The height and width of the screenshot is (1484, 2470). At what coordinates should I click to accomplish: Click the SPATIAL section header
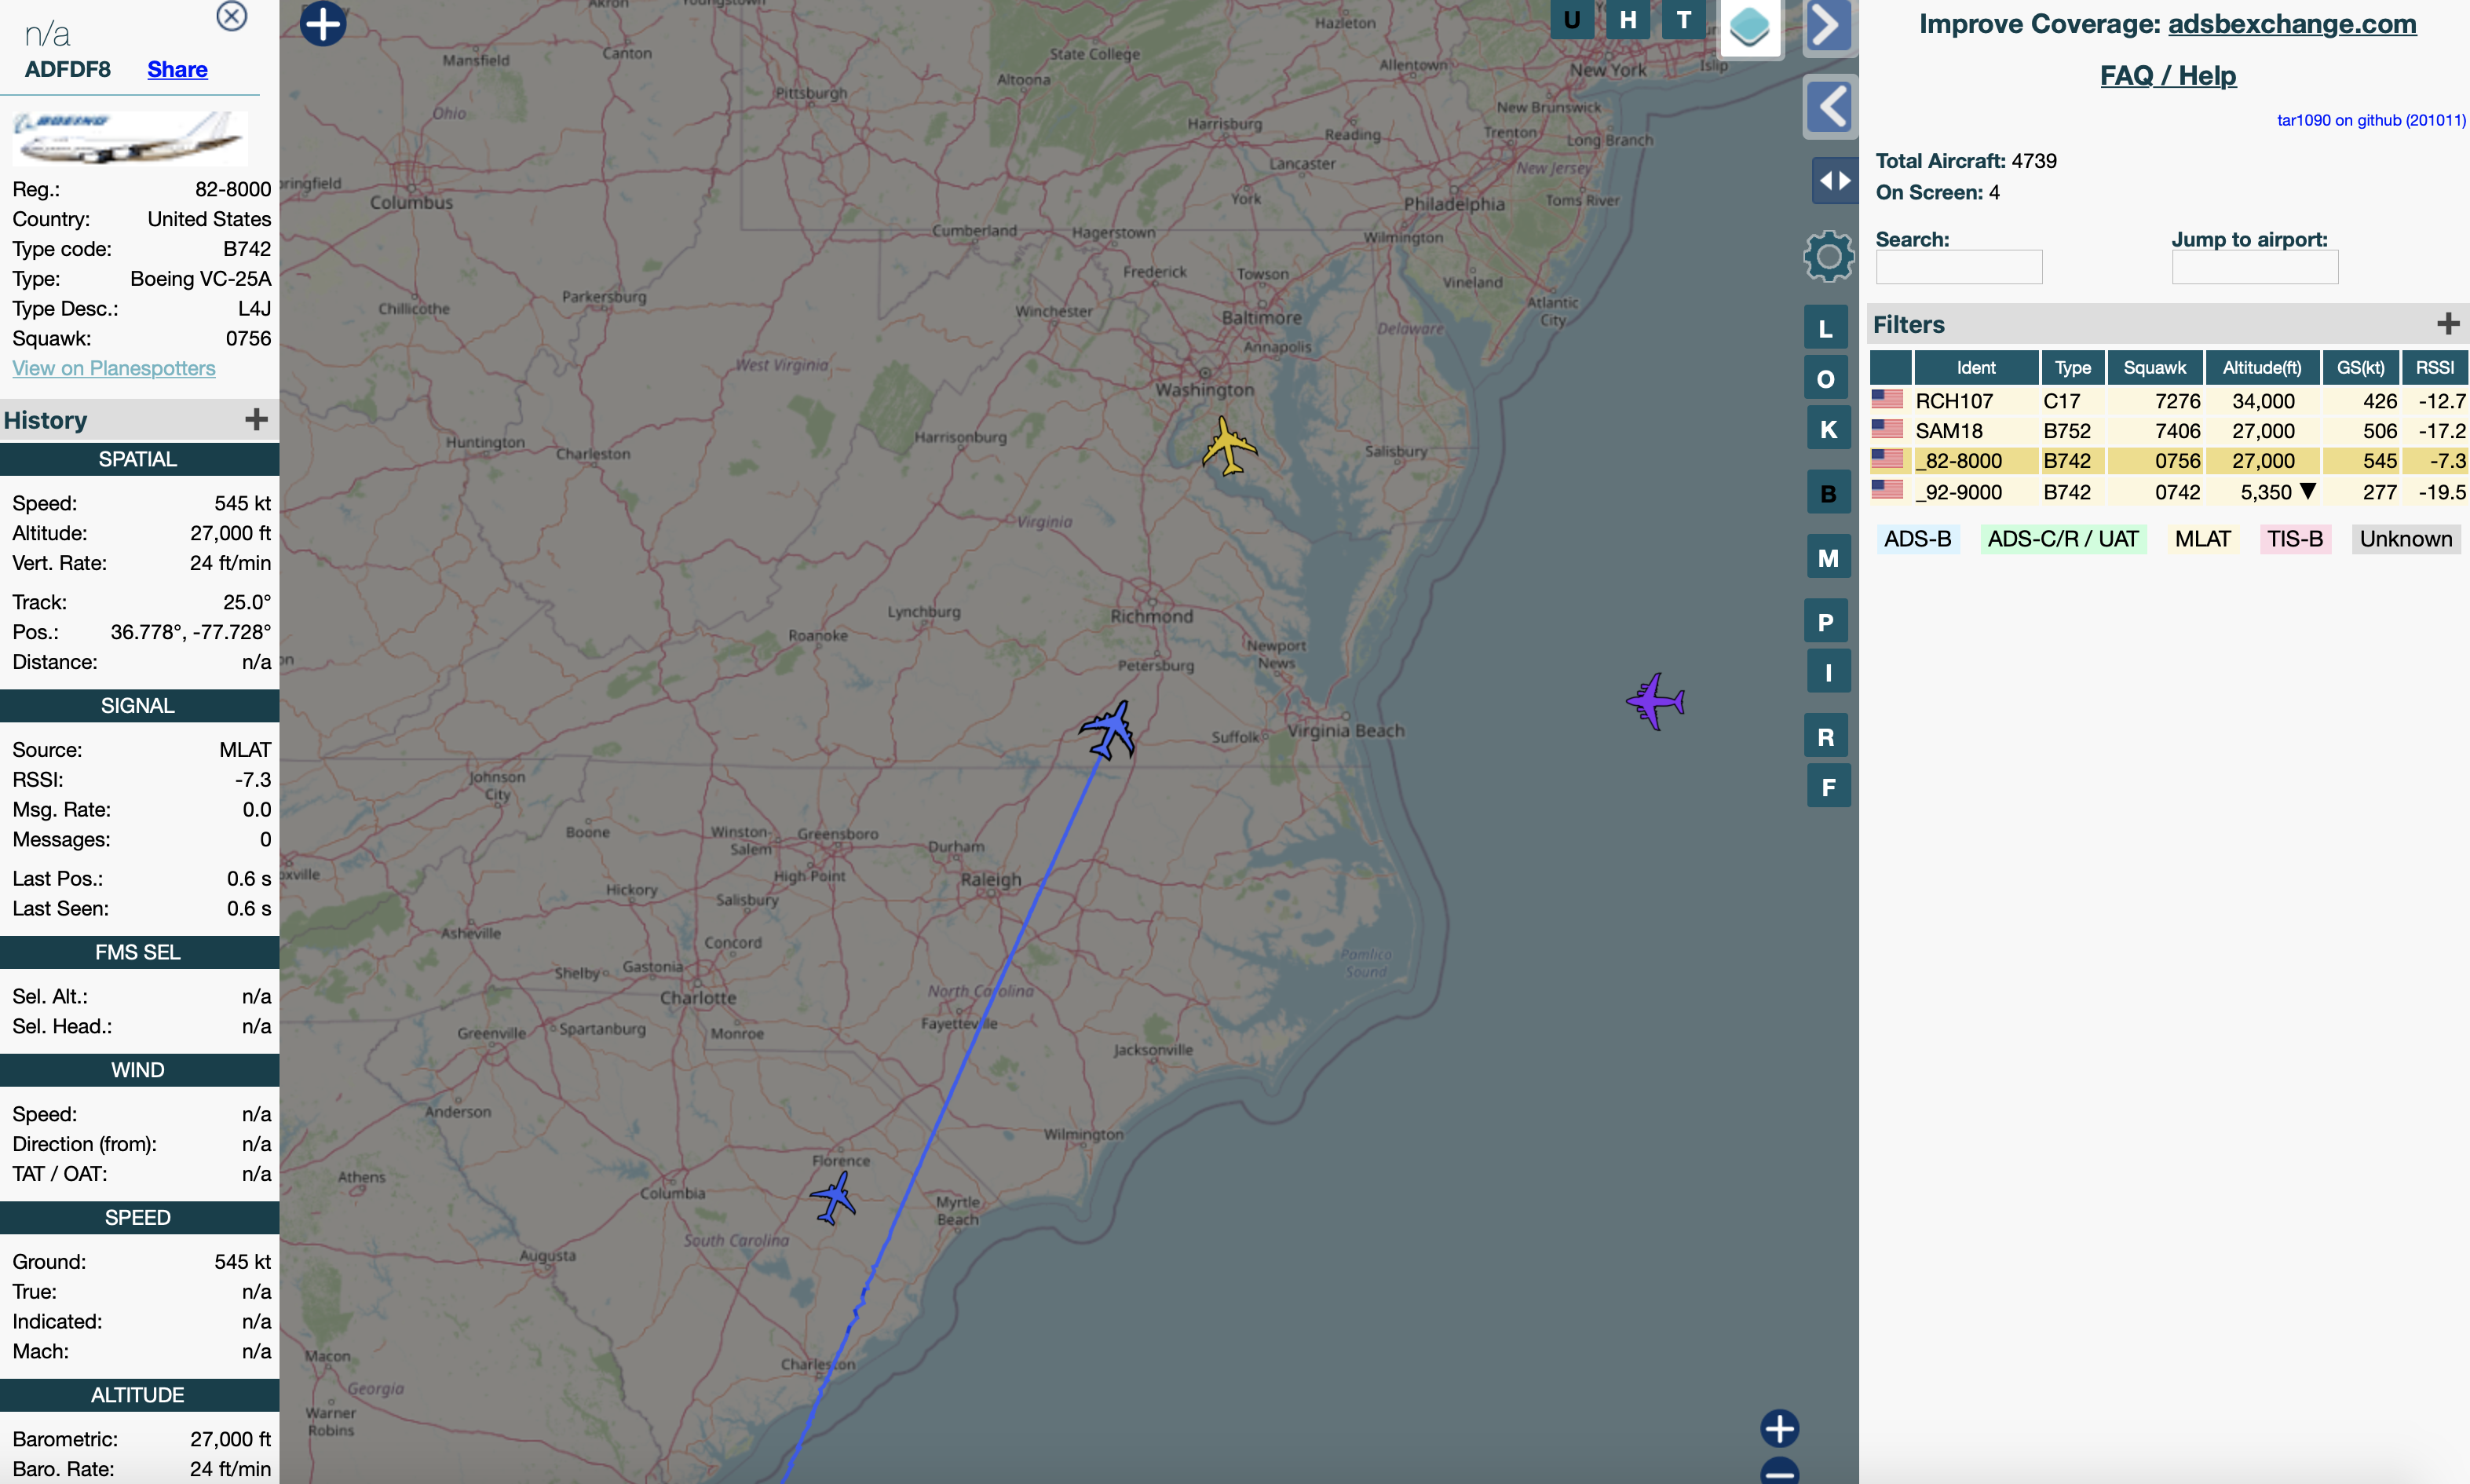tap(139, 459)
